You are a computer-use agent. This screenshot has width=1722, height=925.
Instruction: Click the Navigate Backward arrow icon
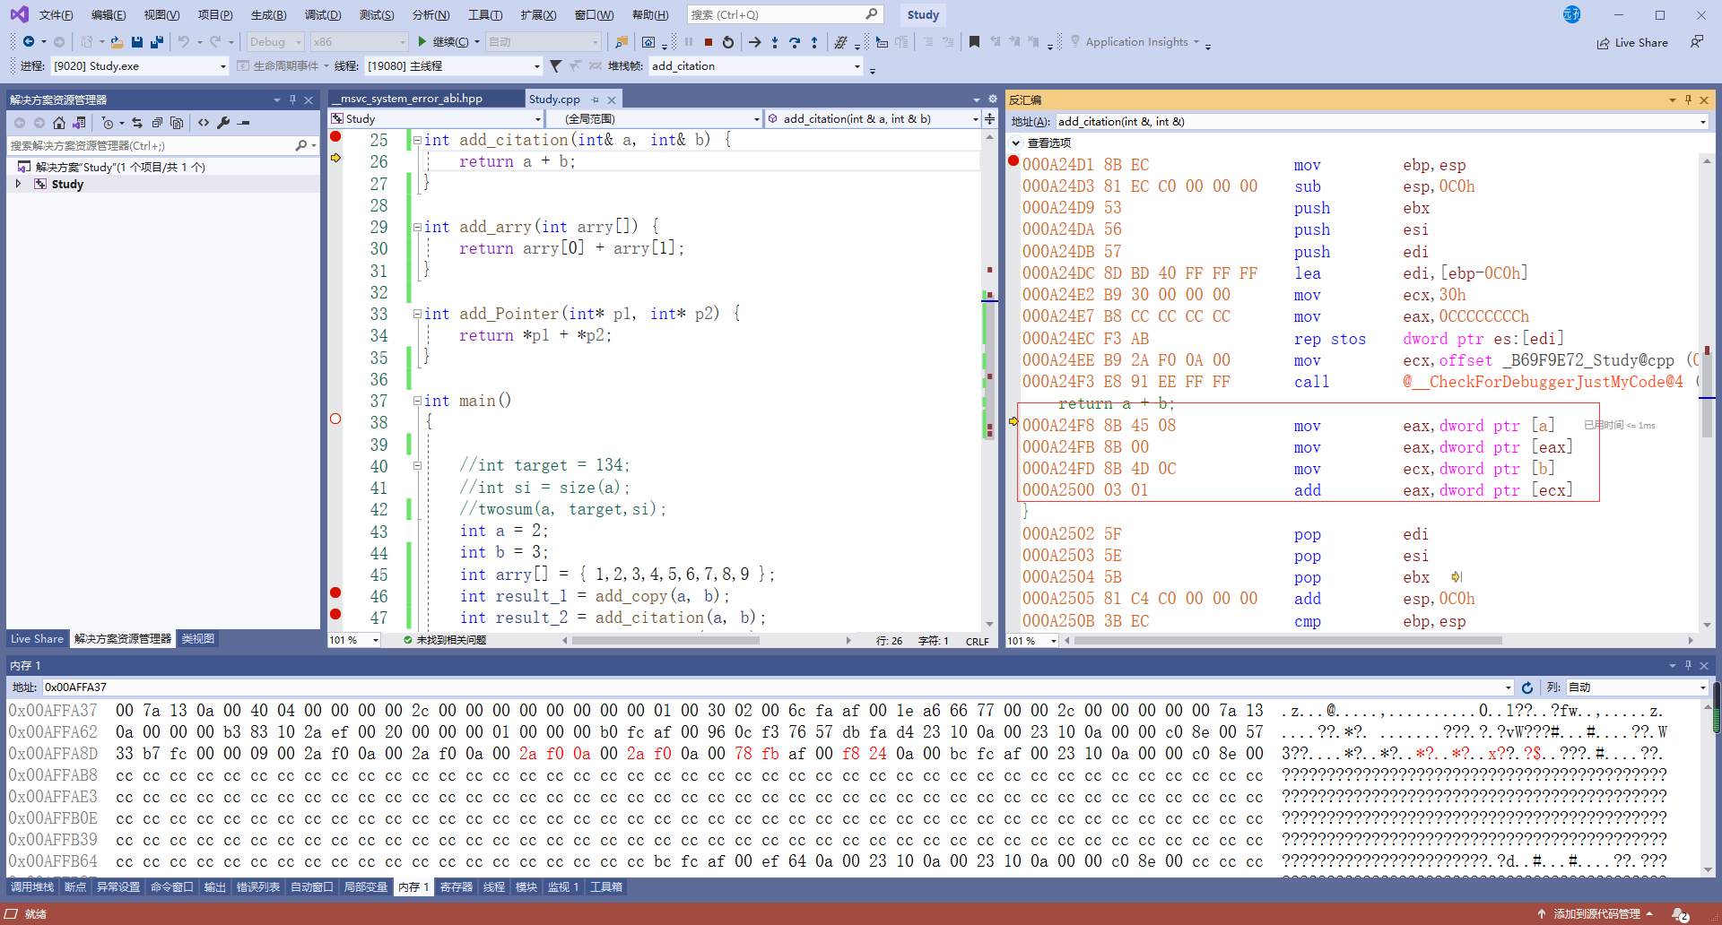click(29, 42)
